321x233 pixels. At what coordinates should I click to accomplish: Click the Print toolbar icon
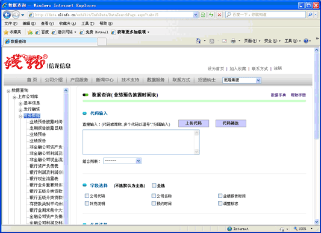(233, 41)
